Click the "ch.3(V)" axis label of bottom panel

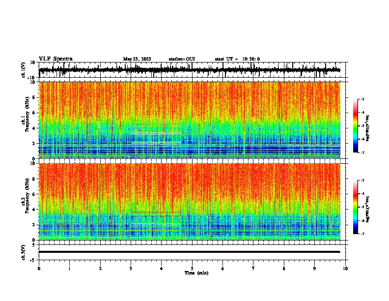[x=24, y=252]
